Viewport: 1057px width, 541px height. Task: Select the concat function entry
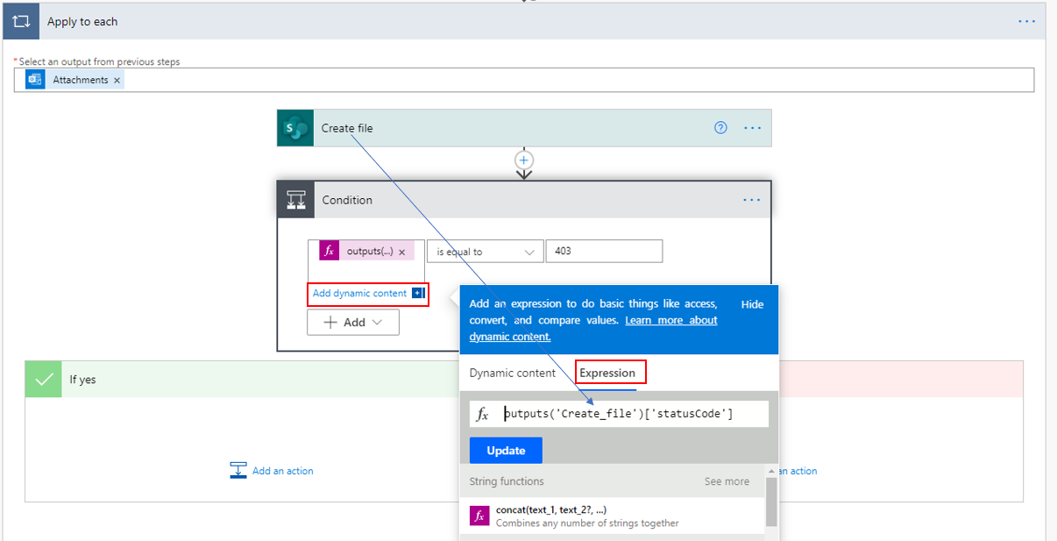click(612, 516)
